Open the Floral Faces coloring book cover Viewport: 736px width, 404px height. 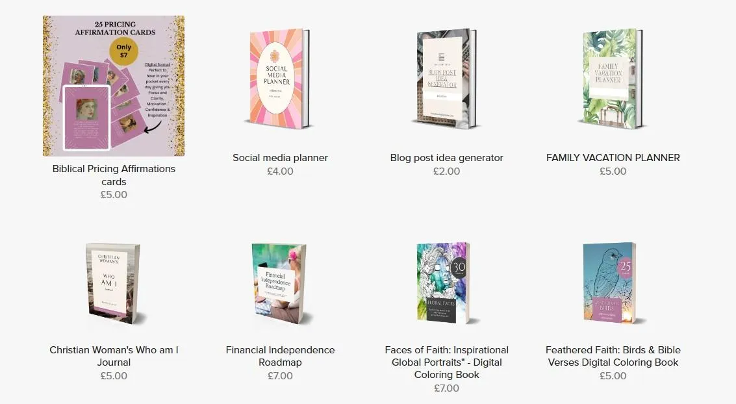444,283
